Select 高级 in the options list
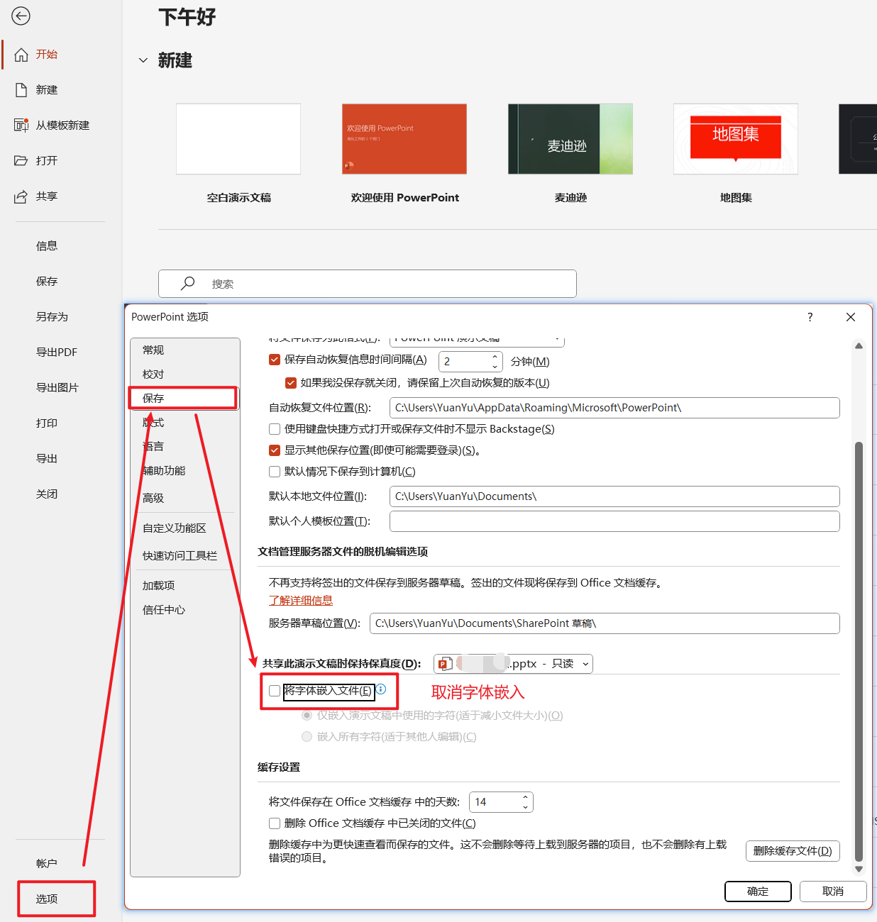The width and height of the screenshot is (877, 922). click(x=153, y=499)
